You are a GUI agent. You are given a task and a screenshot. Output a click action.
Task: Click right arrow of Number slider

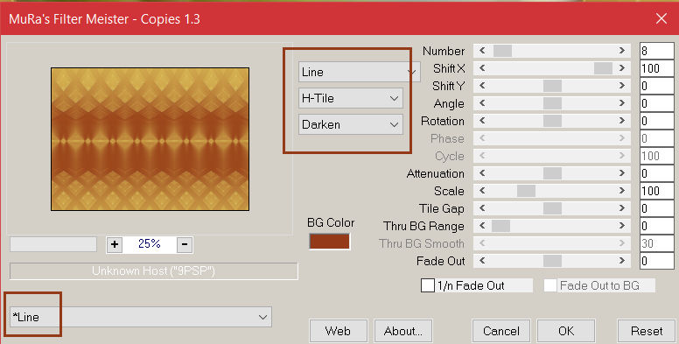point(622,51)
